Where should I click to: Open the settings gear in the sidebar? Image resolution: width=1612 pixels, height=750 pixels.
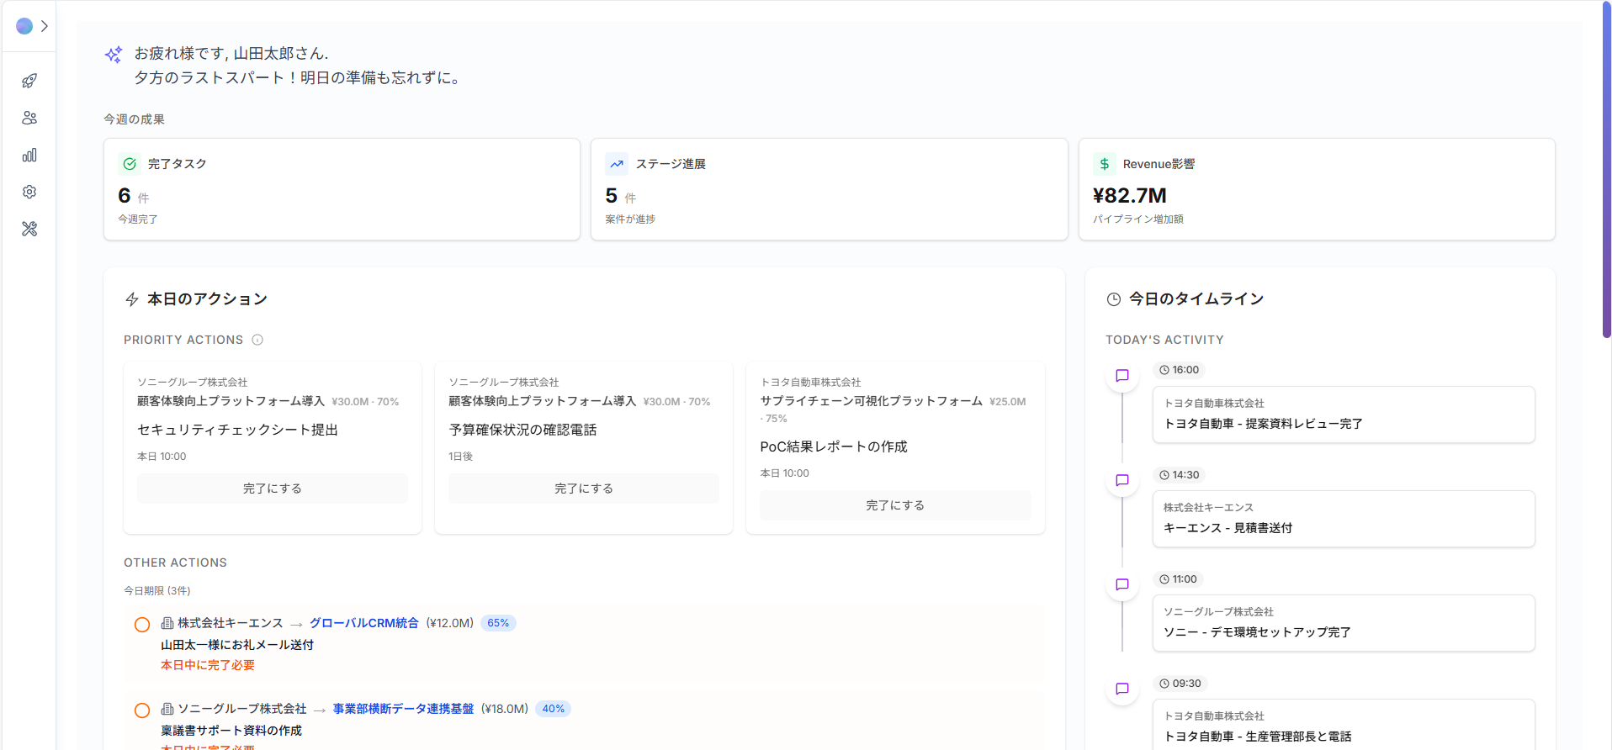29,192
